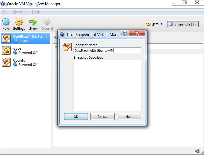Click the Powered Off text under vyos
This screenshot has height=155, width=204.
28,53
